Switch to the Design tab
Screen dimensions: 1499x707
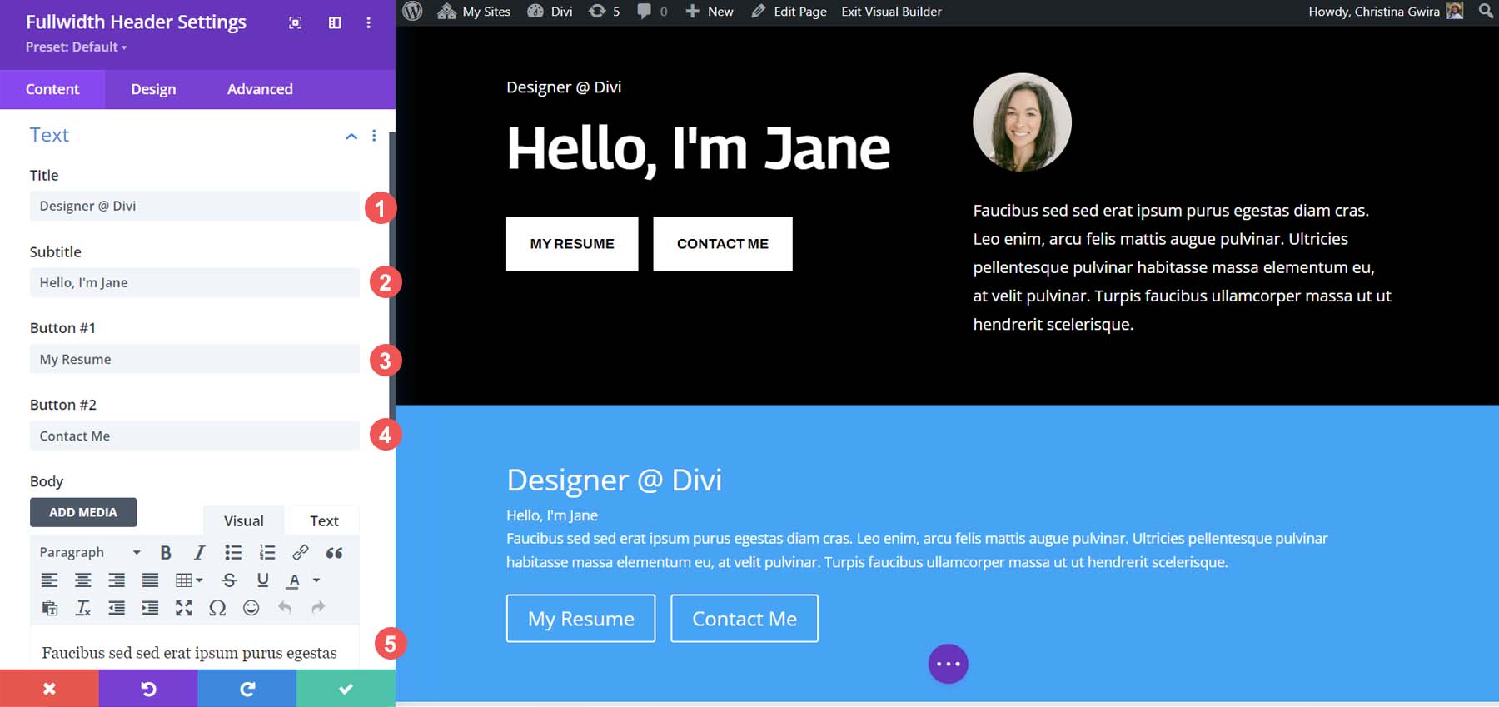point(153,89)
